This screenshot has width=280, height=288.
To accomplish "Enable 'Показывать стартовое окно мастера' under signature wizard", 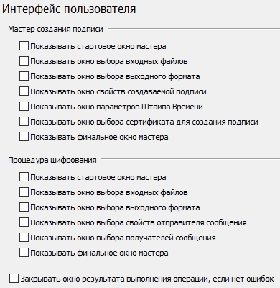I will (x=24, y=46).
